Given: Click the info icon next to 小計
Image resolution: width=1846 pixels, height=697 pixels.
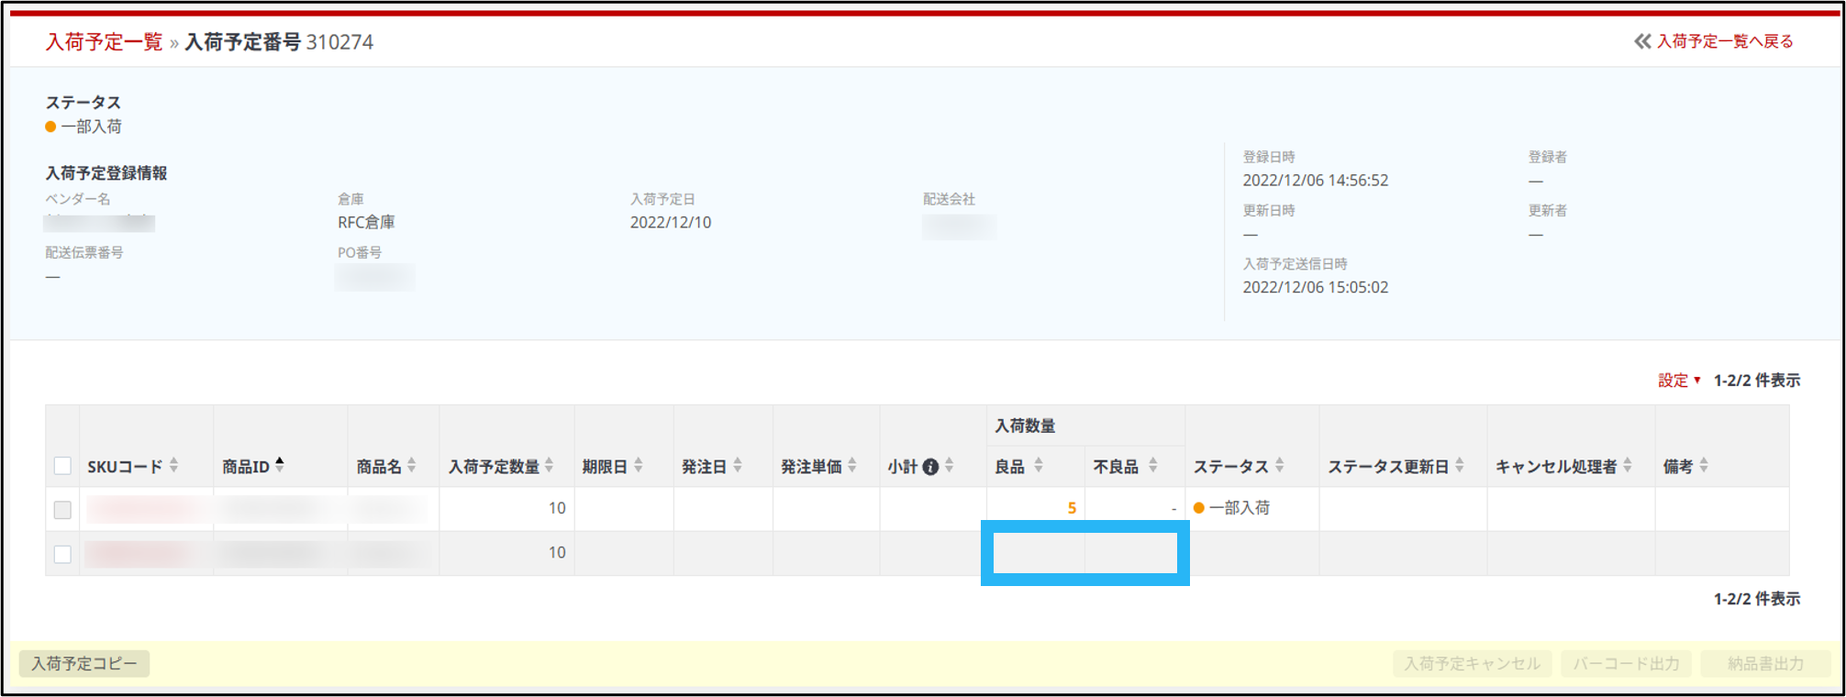Looking at the screenshot, I should 930,467.
